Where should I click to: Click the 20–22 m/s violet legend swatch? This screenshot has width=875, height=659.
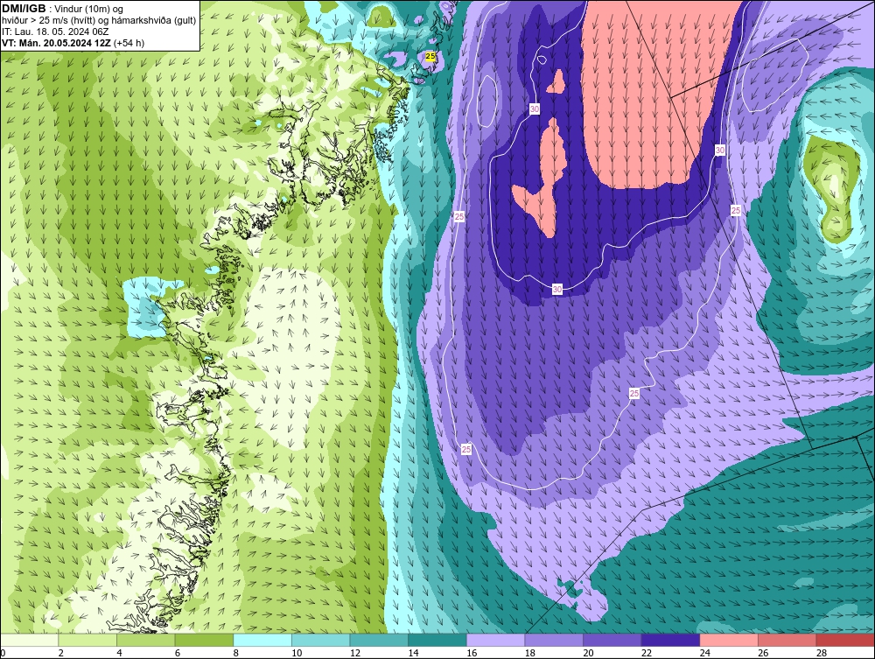[612, 640]
